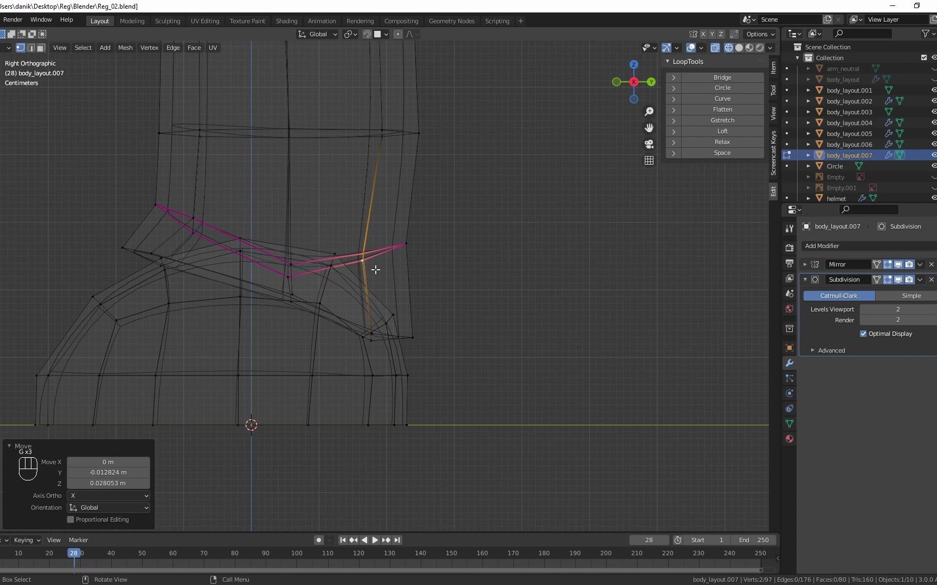Screen dimensions: 937x585
Task: Click the viewport zoom magnifier icon
Action: 649,111
